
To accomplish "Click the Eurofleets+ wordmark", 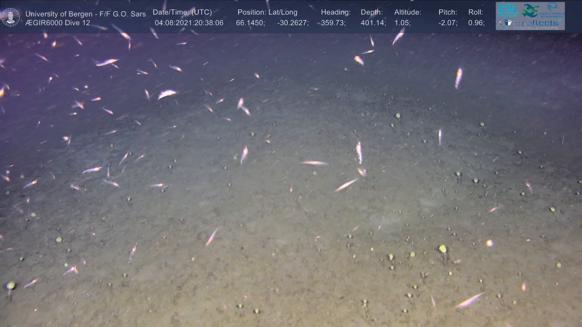I will pyautogui.click(x=536, y=23).
